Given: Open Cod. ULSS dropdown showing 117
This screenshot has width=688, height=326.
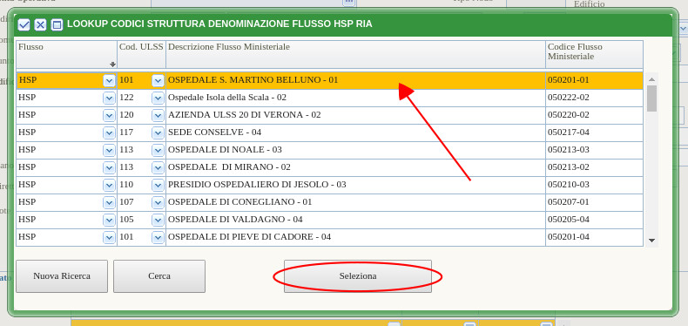Looking at the screenshot, I should (158, 132).
